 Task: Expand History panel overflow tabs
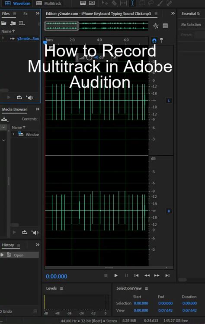coord(38,245)
